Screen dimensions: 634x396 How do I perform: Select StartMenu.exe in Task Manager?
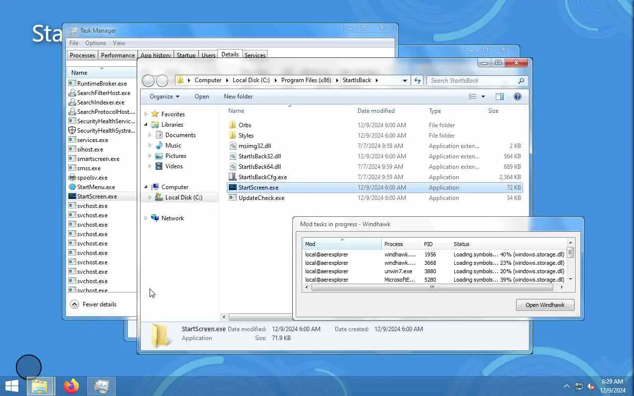pos(96,187)
